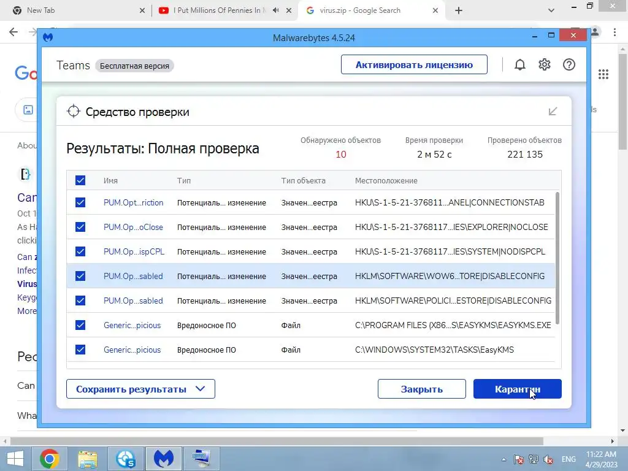
Task: Click the ENG language indicator
Action: [x=569, y=459]
